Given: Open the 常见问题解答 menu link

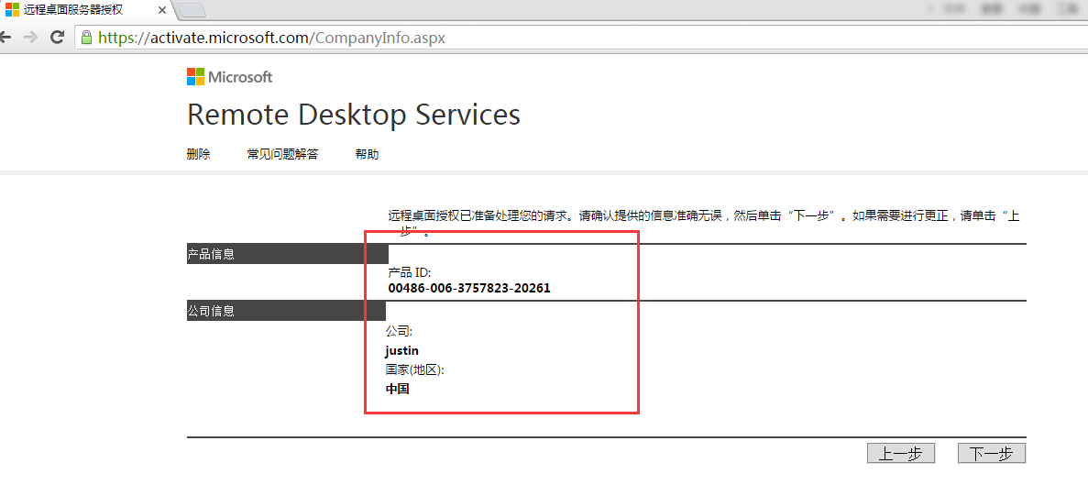Looking at the screenshot, I should [282, 154].
